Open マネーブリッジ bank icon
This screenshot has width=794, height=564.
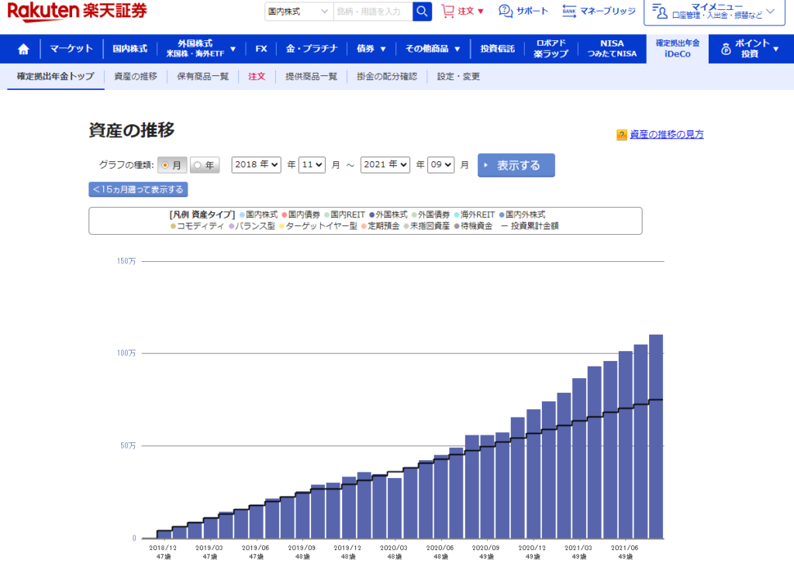click(569, 11)
